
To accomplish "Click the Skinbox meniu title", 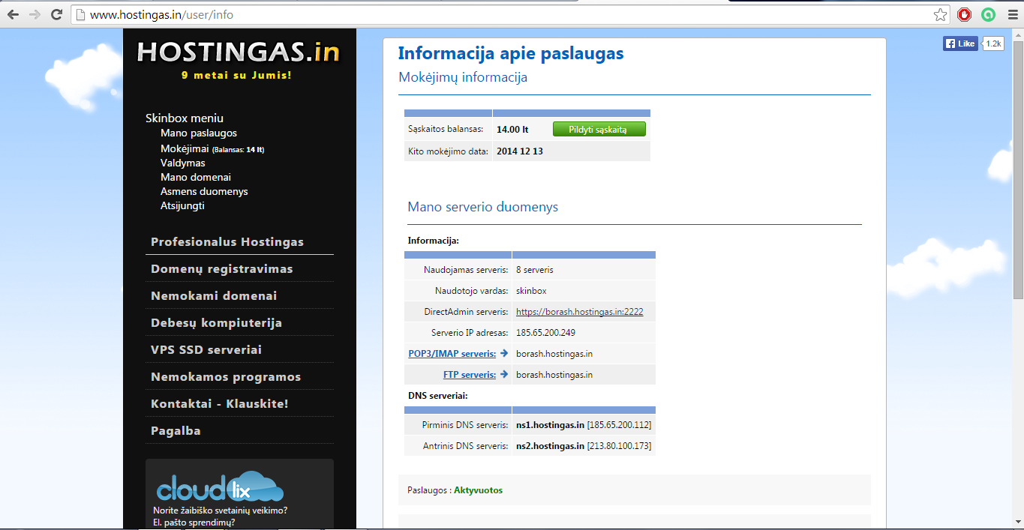I will (x=185, y=118).
